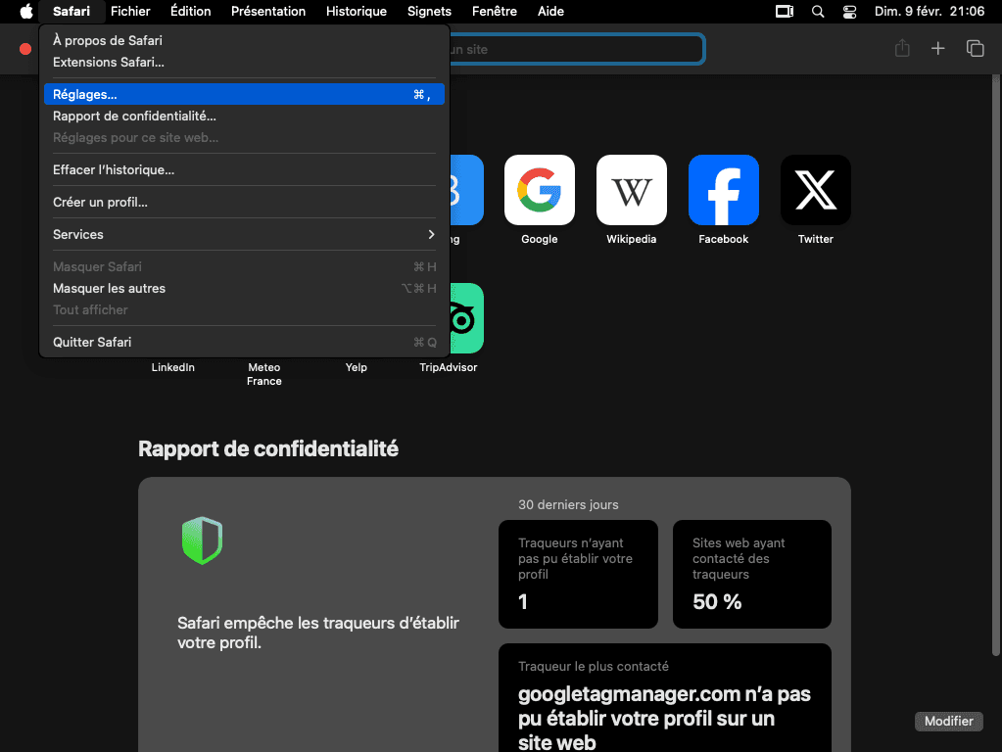This screenshot has height=752, width=1002.
Task: Choose Créer un profil… menu entry
Action: coord(244,203)
